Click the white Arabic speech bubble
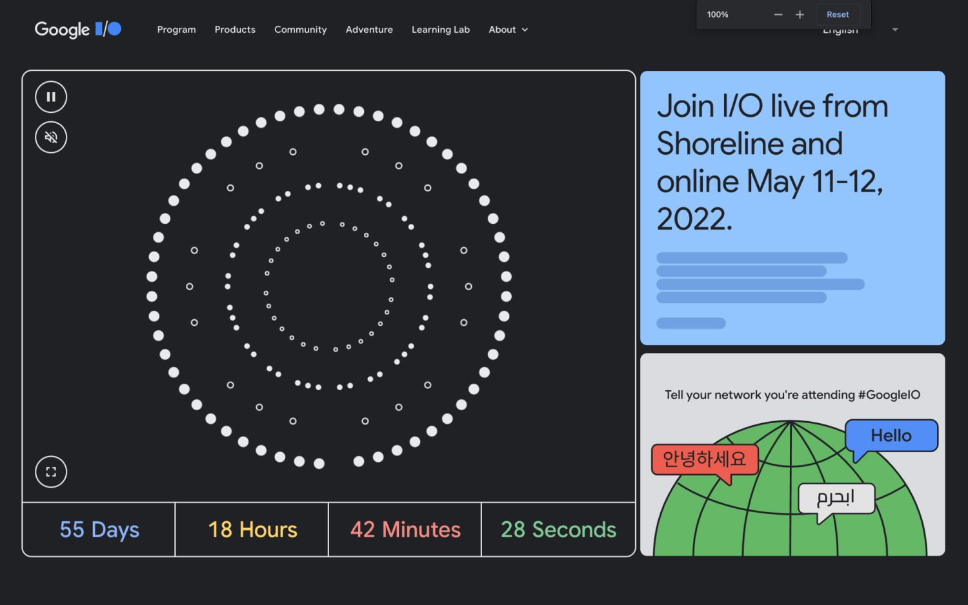Image resolution: width=968 pixels, height=605 pixels. pos(836,498)
